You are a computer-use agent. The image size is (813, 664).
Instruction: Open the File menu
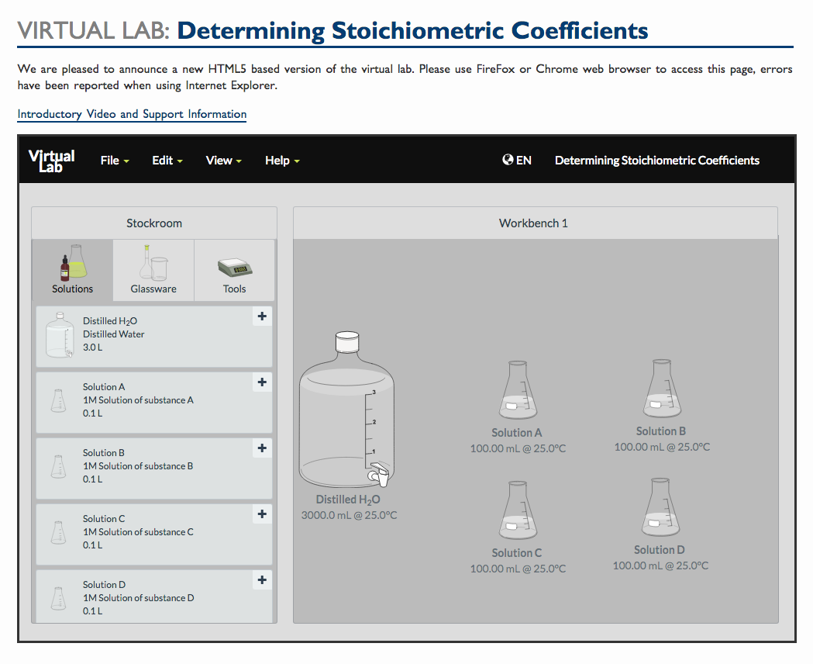point(114,160)
